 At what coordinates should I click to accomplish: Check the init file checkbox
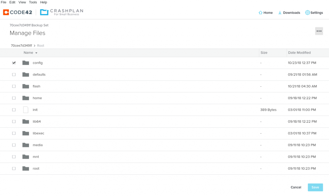14,110
